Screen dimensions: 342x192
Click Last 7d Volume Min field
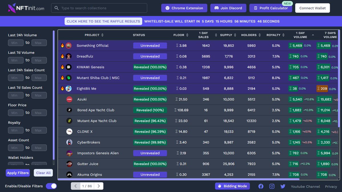pos(16,60)
